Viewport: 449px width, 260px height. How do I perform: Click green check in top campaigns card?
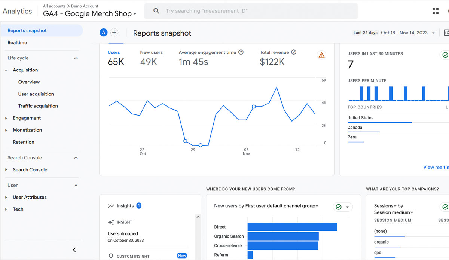click(x=445, y=207)
